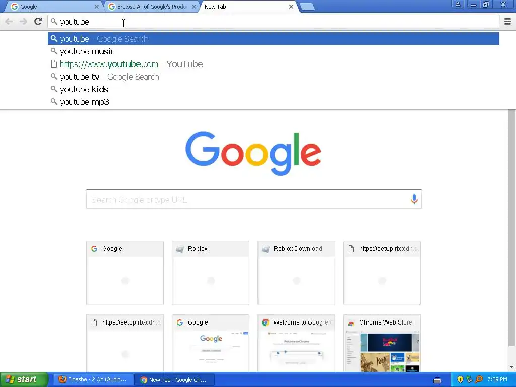Click the scrollbar down arrow

[x=512, y=367]
